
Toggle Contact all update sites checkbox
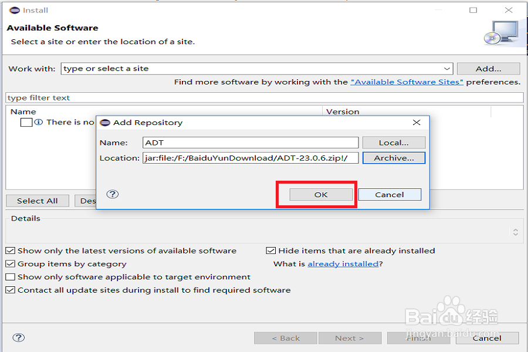coord(11,290)
